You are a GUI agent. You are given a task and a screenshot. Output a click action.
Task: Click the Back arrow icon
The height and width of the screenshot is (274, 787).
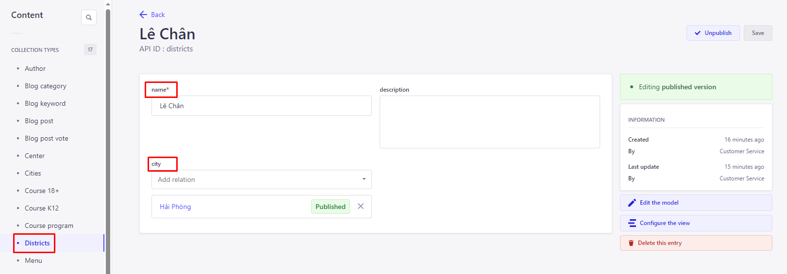143,15
